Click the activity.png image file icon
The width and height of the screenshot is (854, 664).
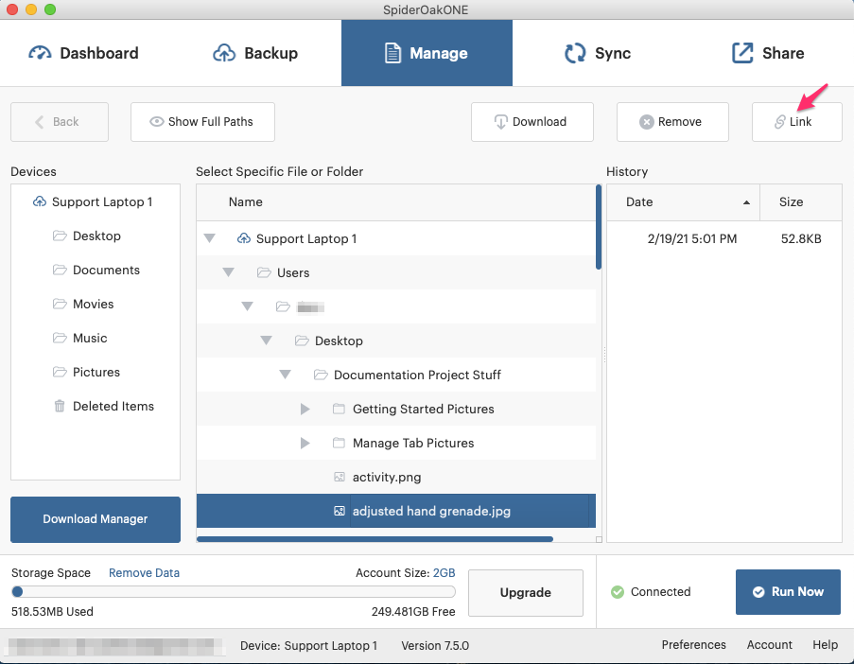(340, 478)
